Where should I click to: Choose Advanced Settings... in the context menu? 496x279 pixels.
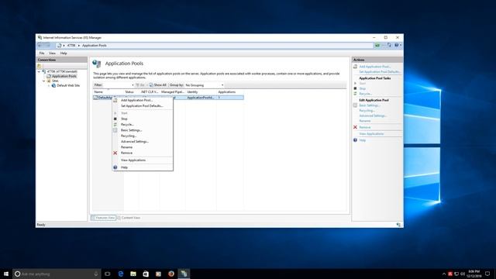[134, 142]
